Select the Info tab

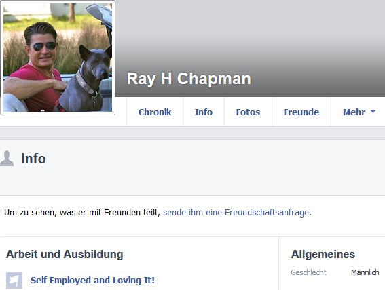(204, 112)
